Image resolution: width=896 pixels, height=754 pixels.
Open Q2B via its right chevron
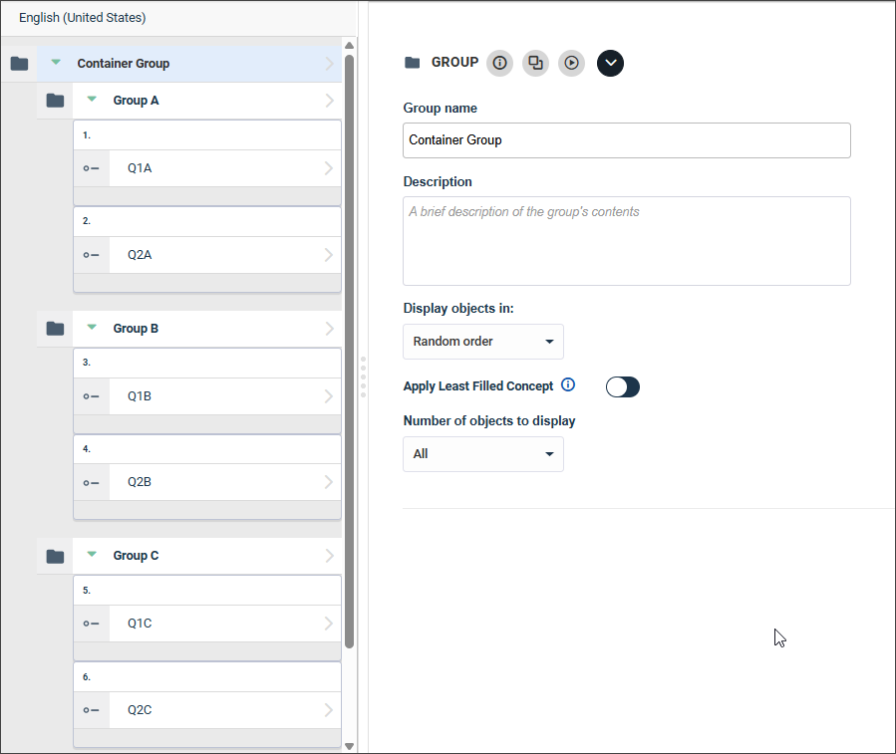pos(329,482)
